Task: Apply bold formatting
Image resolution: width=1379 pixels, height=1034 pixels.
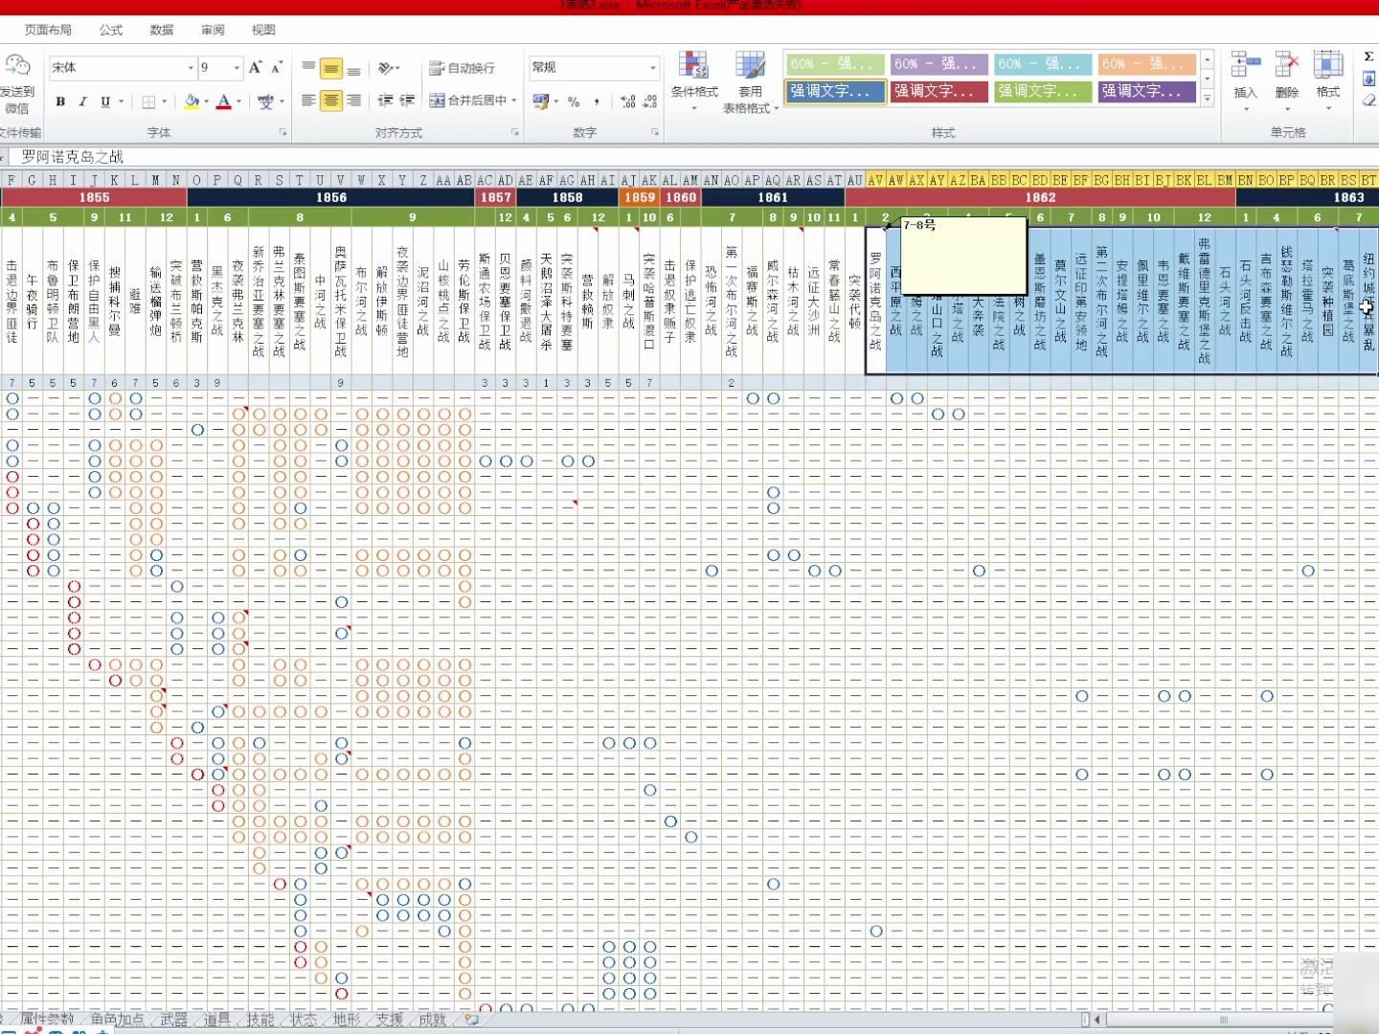Action: pyautogui.click(x=60, y=101)
